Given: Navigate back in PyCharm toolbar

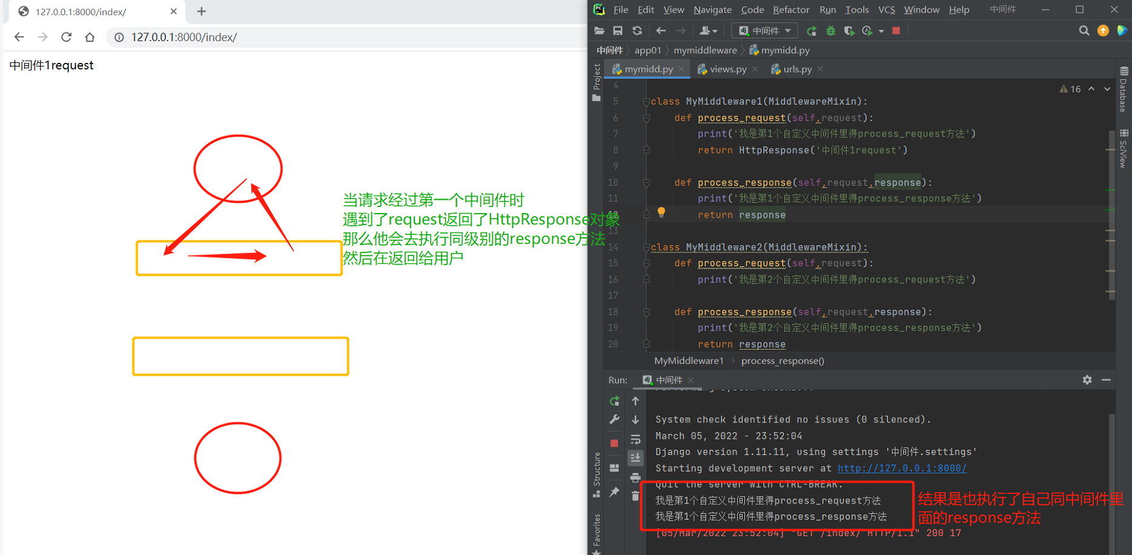Looking at the screenshot, I should point(661,31).
